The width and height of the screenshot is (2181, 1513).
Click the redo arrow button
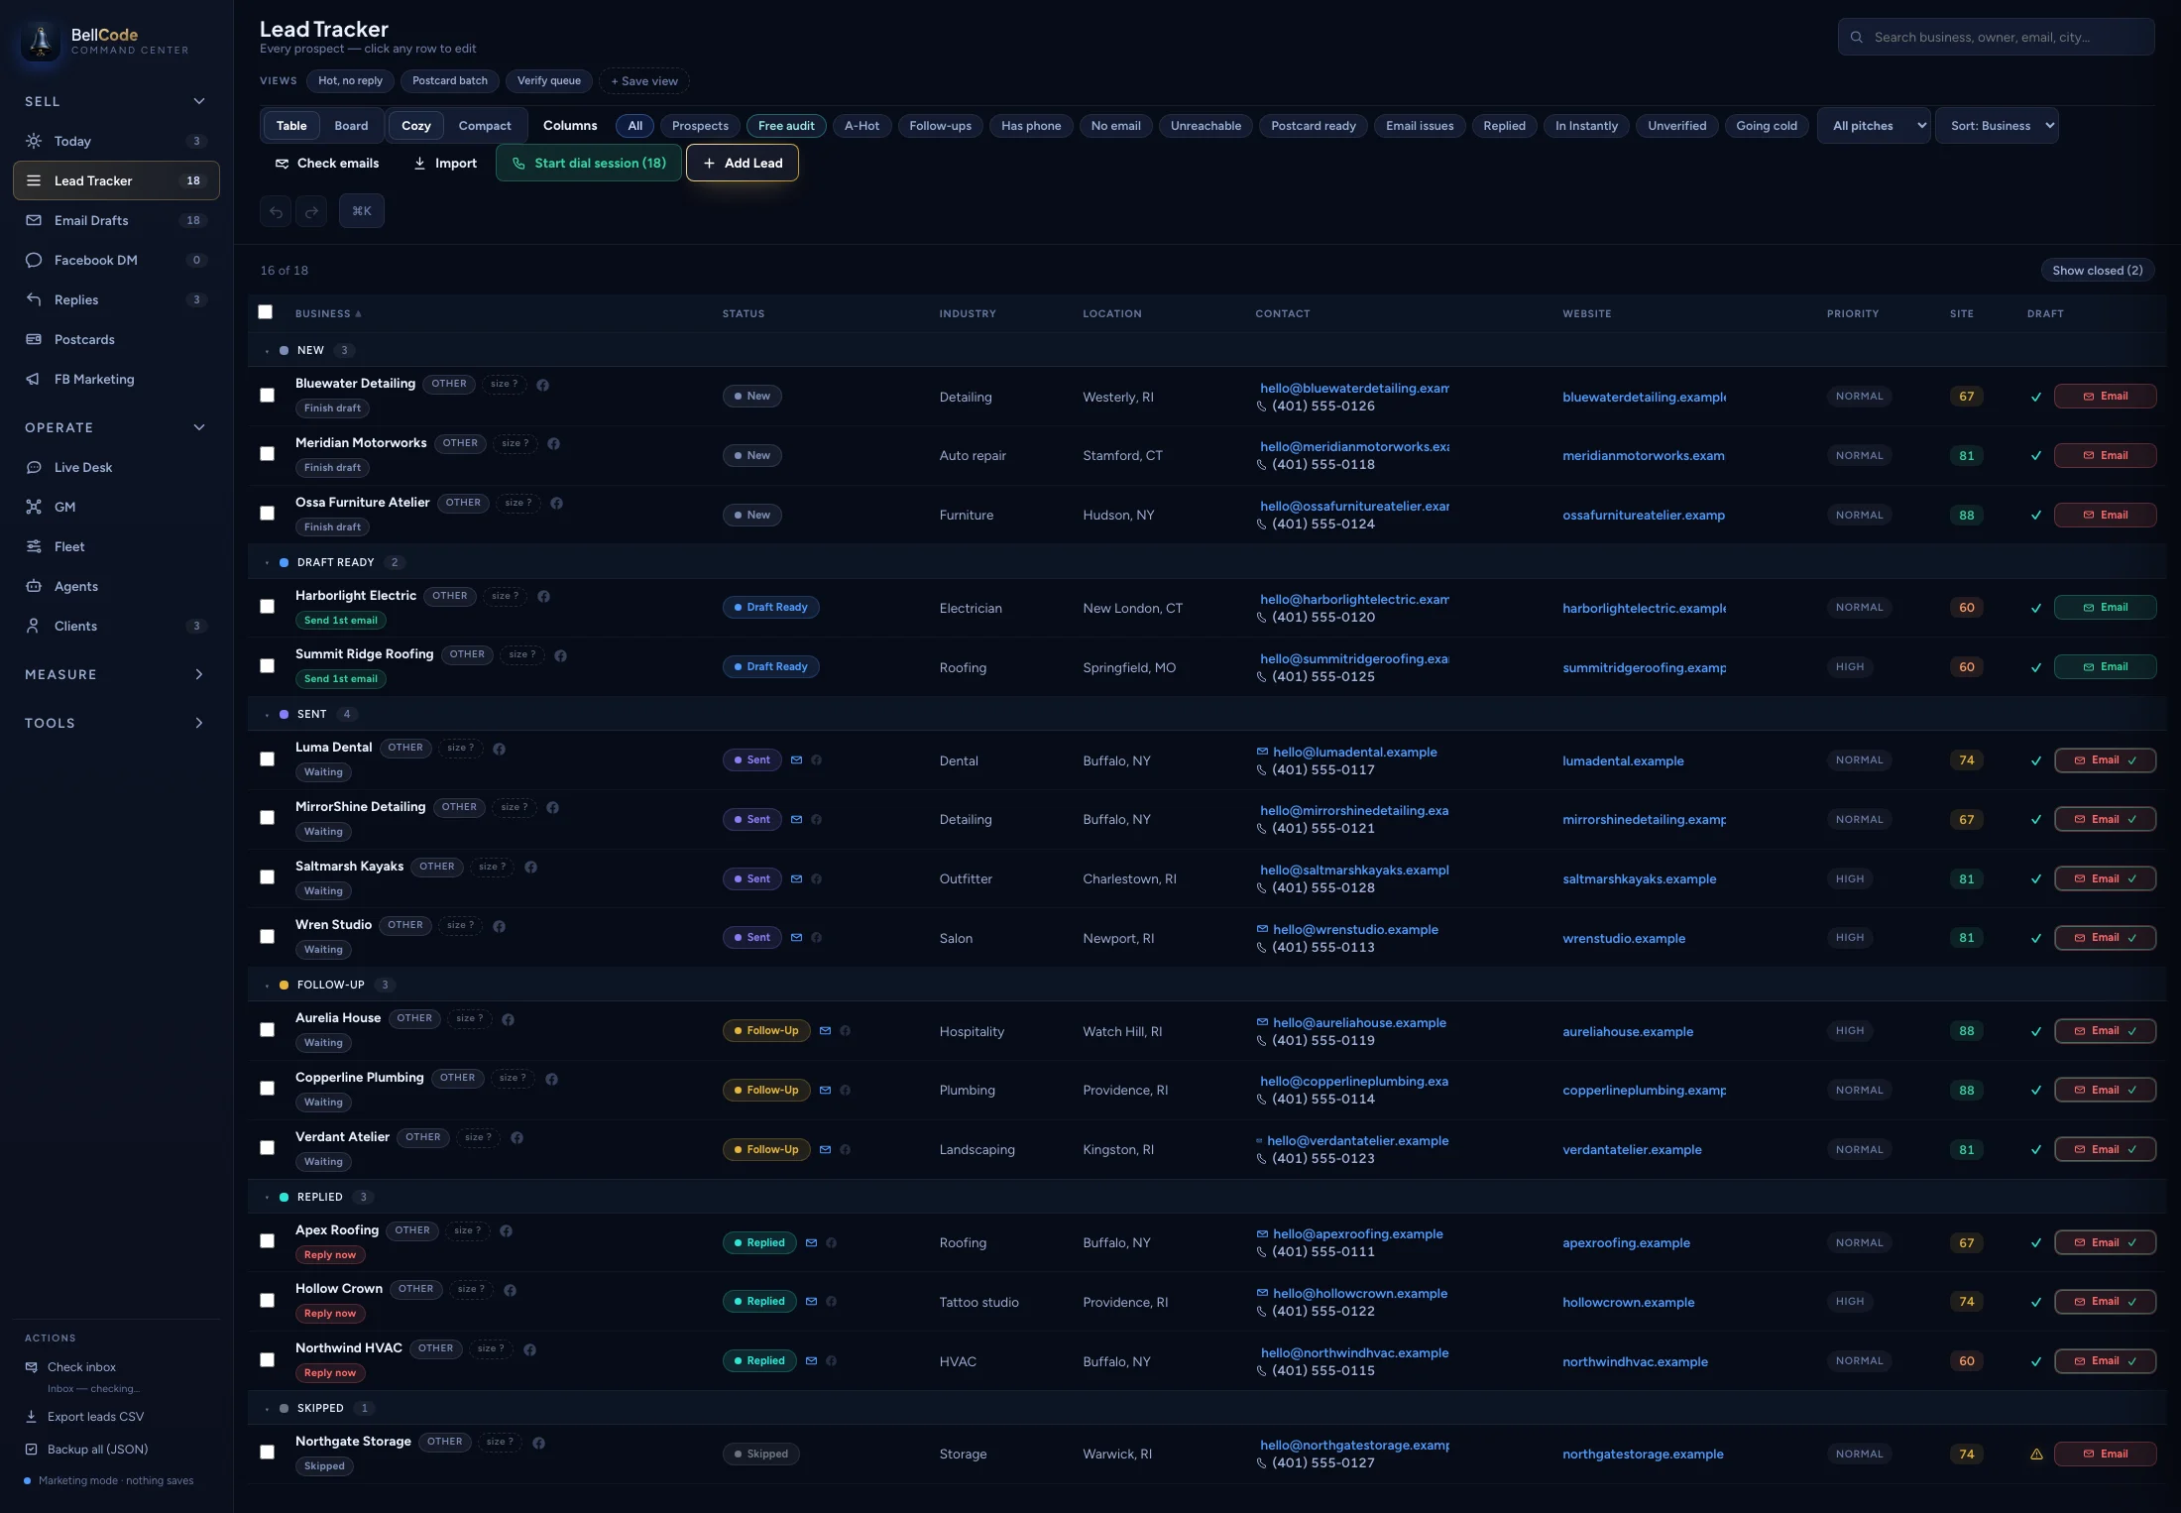311,211
